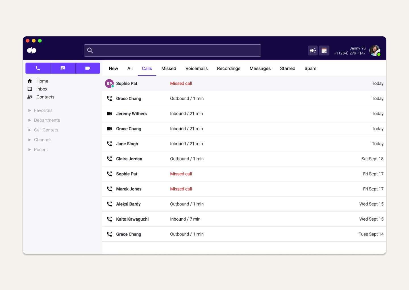Start a video meeting via camera icon
Screen dimensions: 409x290
tap(87, 68)
